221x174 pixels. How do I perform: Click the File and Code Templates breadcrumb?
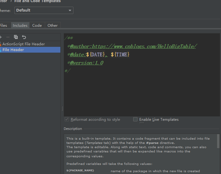pyautogui.click(x=37, y=1)
